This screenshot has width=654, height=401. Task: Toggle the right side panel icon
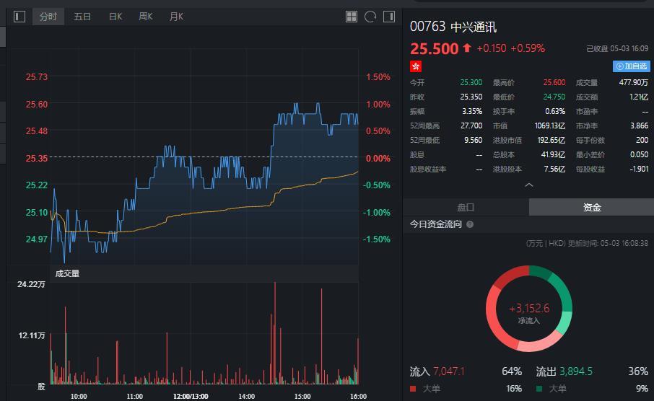tap(389, 17)
